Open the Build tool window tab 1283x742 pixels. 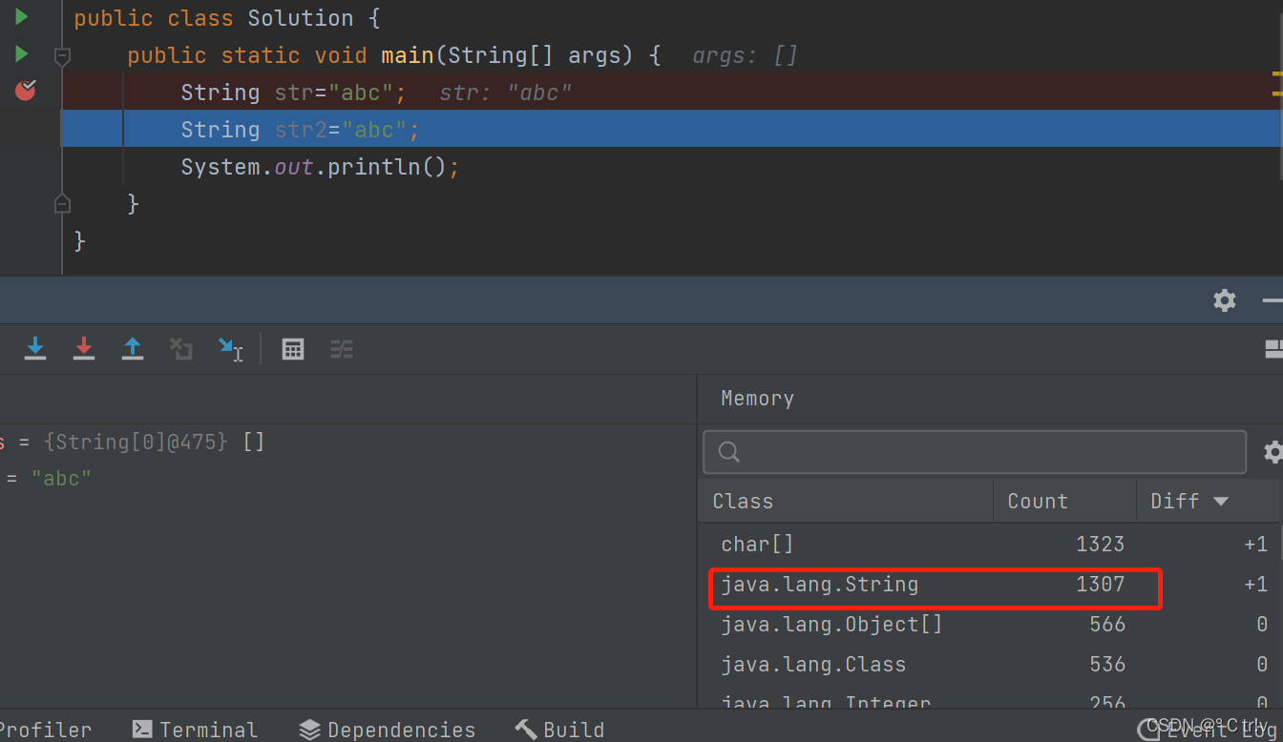(559, 730)
